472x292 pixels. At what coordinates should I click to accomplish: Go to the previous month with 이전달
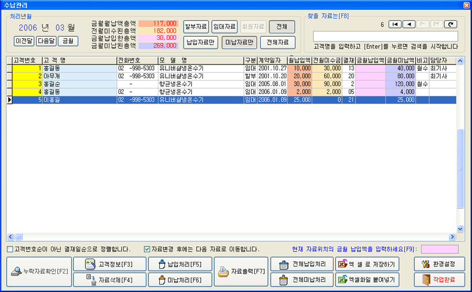(x=24, y=41)
